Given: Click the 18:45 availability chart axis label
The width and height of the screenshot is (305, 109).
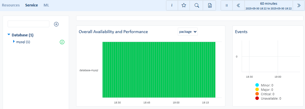Looking at the screenshot, I should 147,102.
